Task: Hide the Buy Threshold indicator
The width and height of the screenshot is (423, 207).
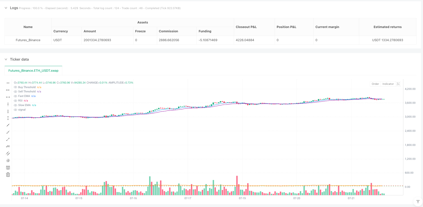Action: point(15,87)
